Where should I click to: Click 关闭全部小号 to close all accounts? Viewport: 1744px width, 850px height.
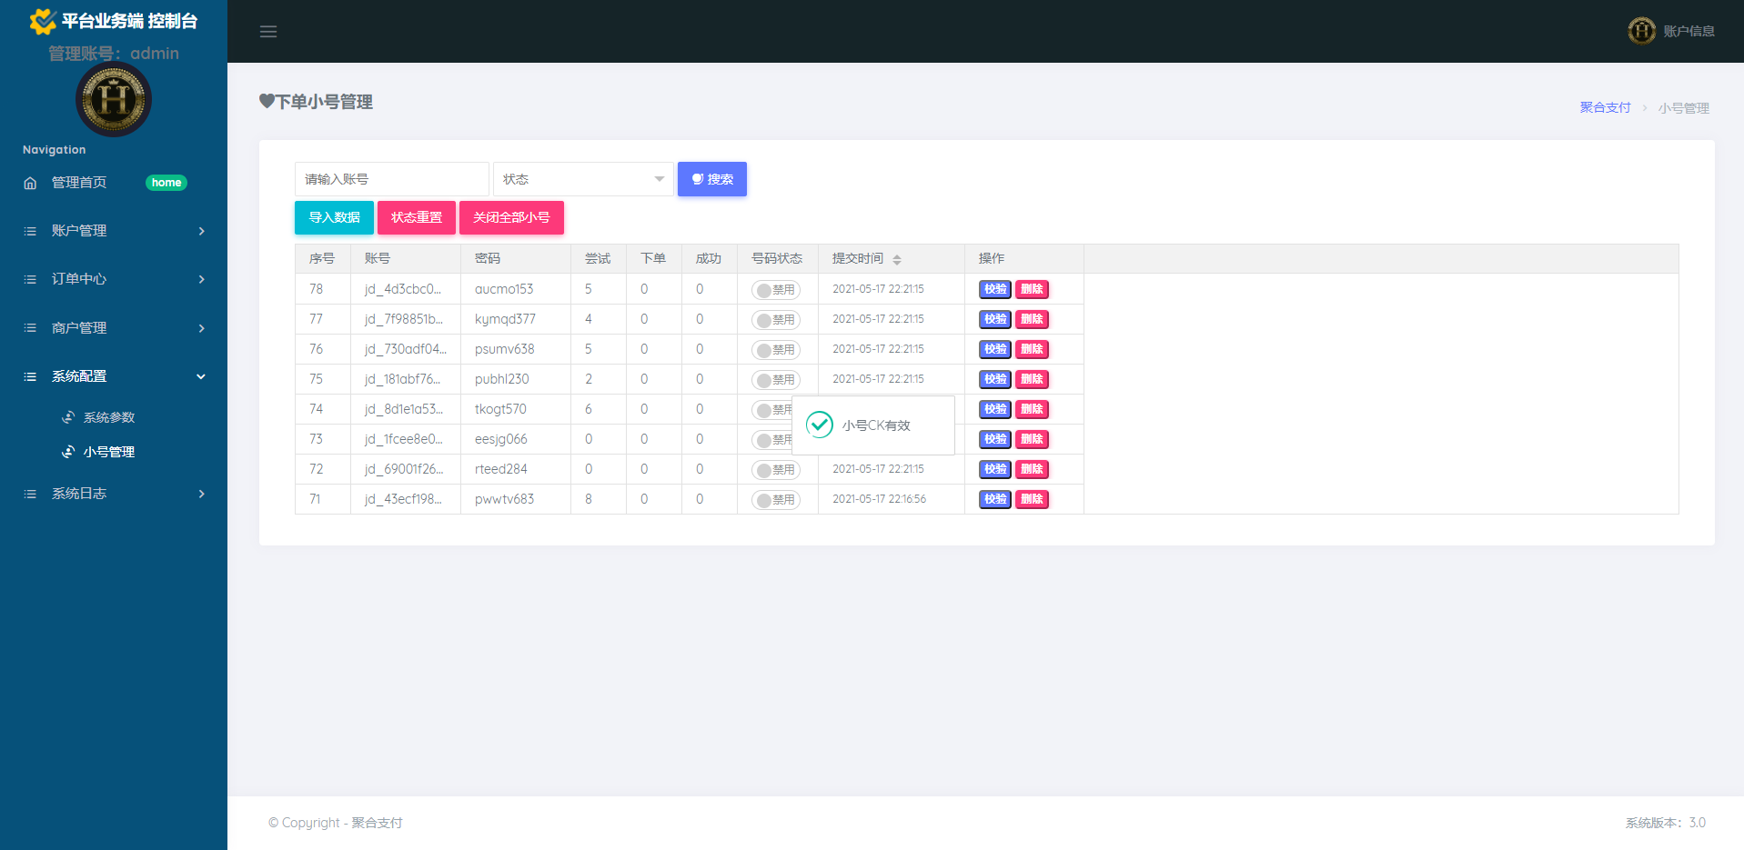[x=511, y=217]
